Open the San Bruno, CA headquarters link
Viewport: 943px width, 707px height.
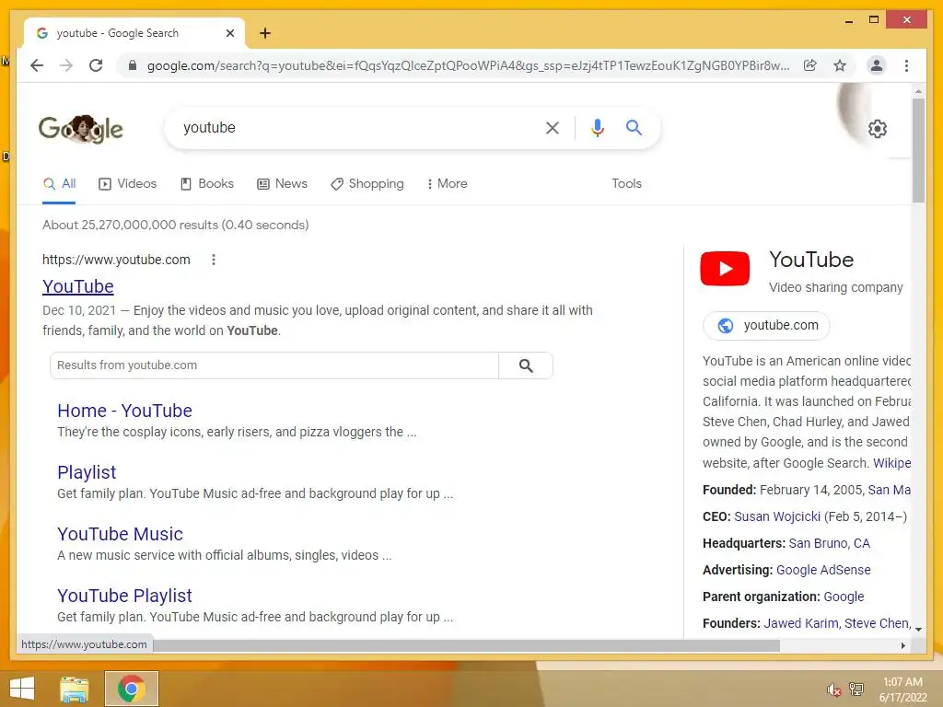click(830, 543)
